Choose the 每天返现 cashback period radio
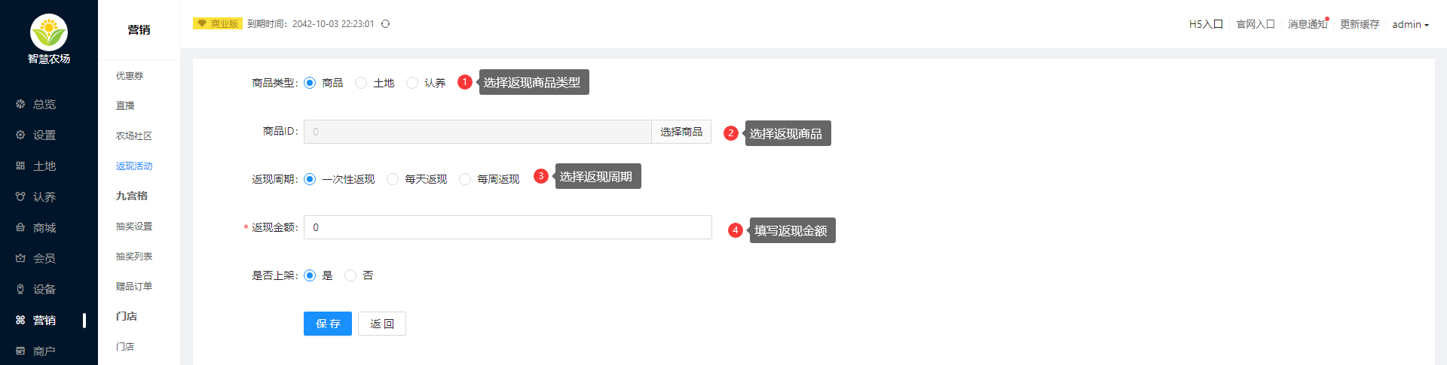 [393, 179]
